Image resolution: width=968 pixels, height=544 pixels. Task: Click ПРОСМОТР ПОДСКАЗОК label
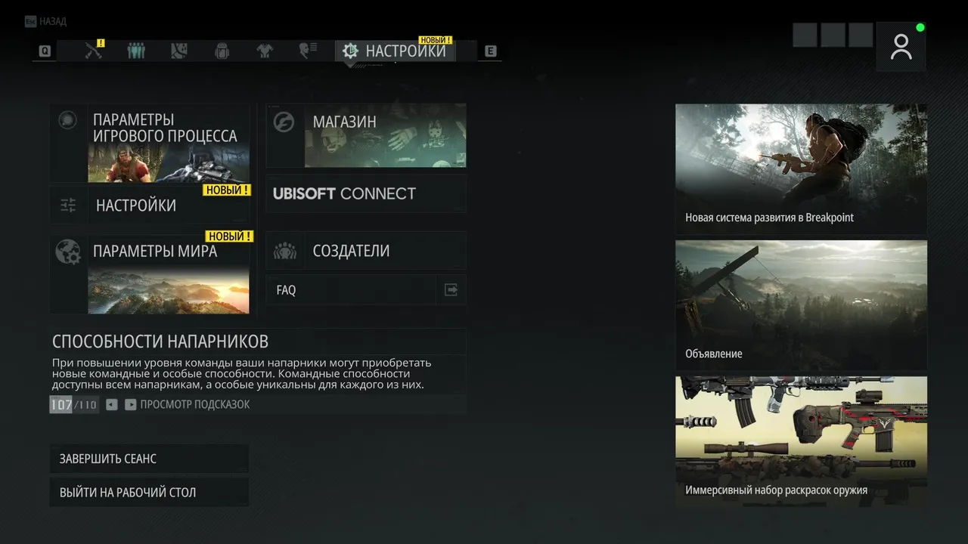pyautogui.click(x=194, y=405)
